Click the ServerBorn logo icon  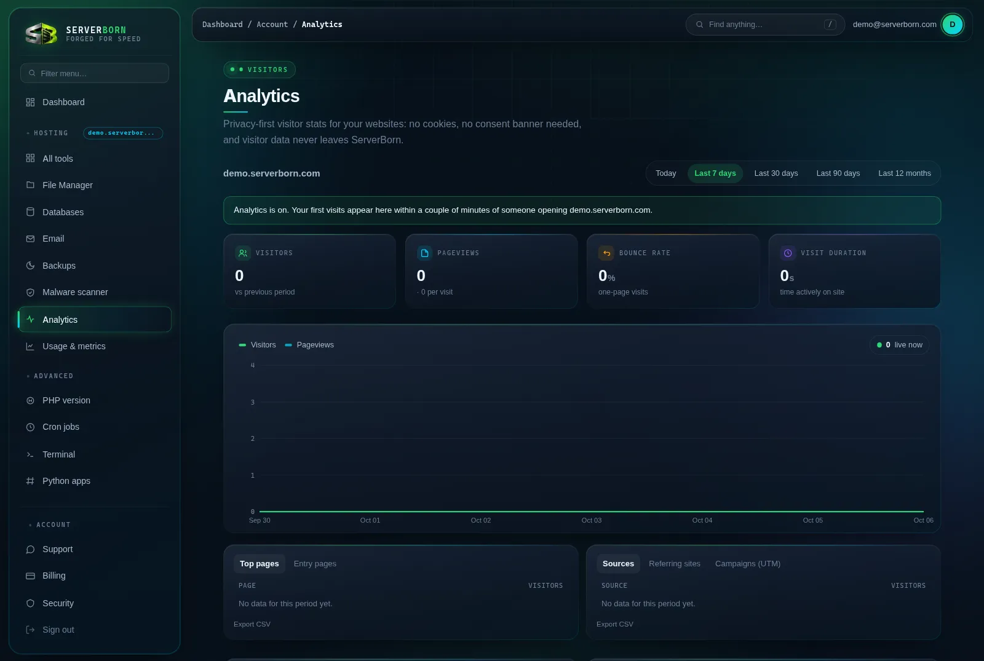[41, 34]
